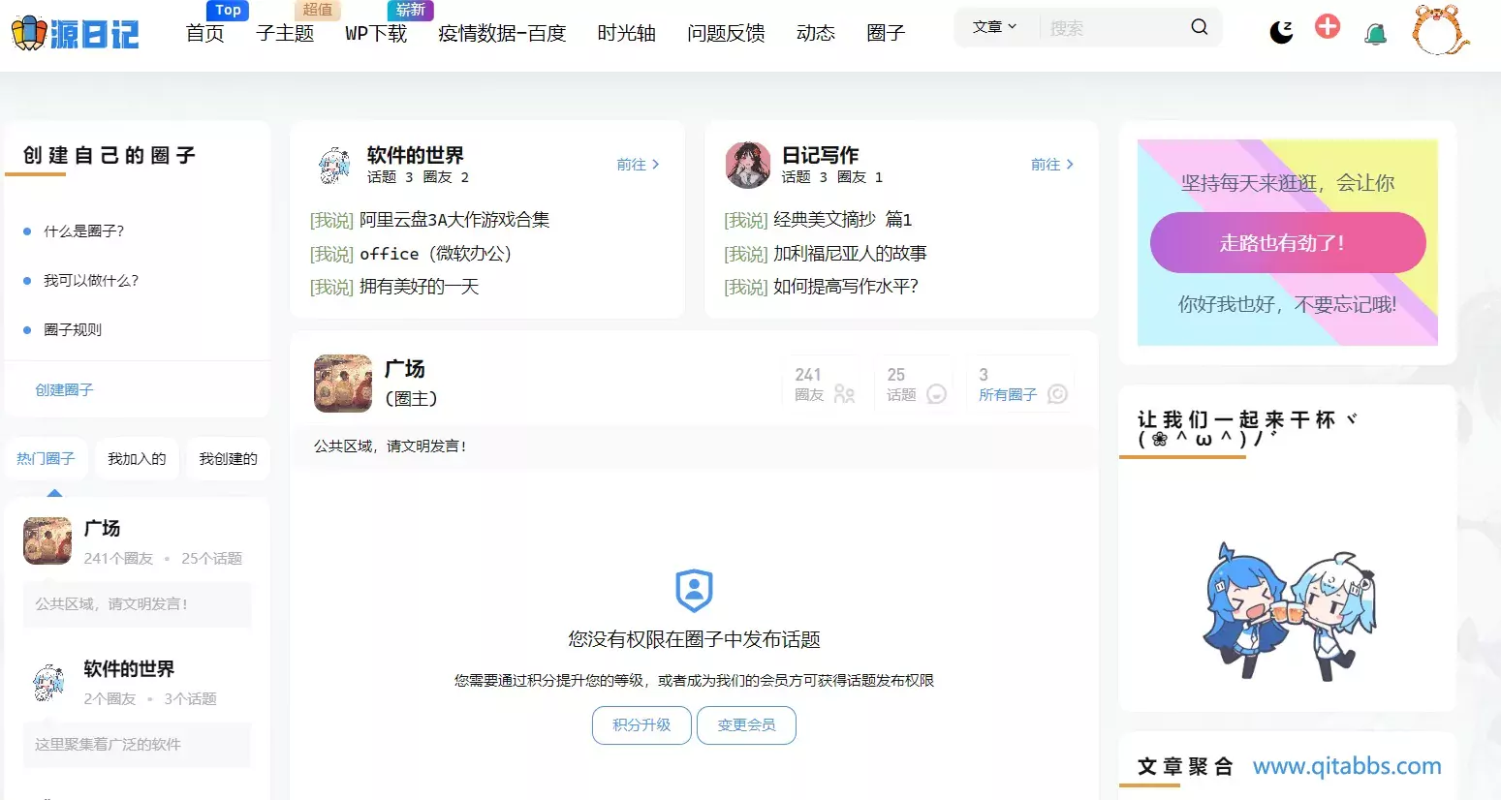Viewport: 1501px width, 800px height.
Task: Switch to the 我创建的 tab
Action: point(228,458)
